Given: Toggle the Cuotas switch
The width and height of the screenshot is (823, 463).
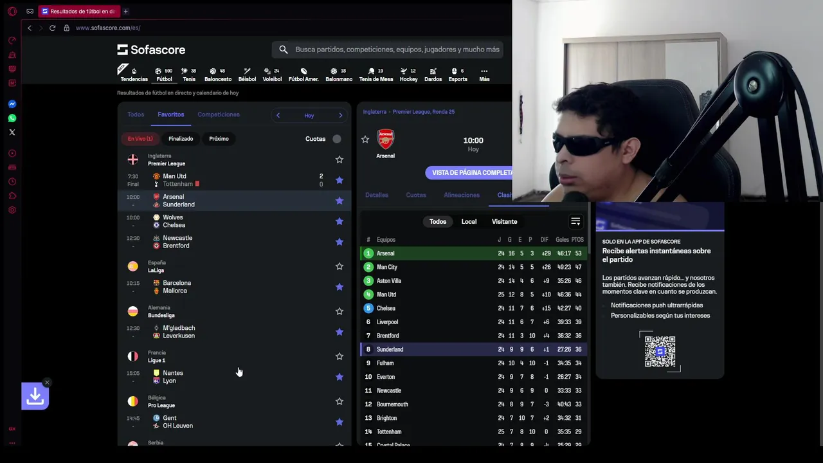Looking at the screenshot, I should [x=337, y=139].
